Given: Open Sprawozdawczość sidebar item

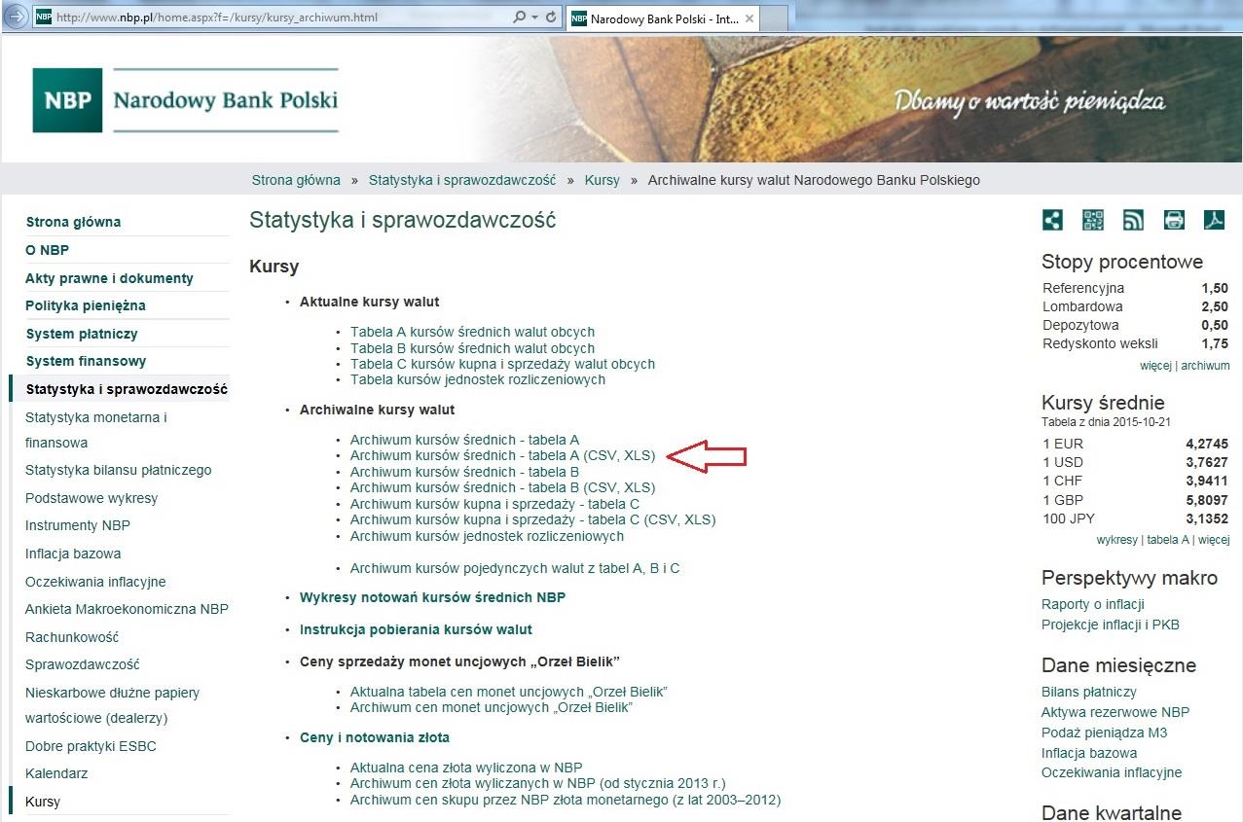Looking at the screenshot, I should coord(83,664).
